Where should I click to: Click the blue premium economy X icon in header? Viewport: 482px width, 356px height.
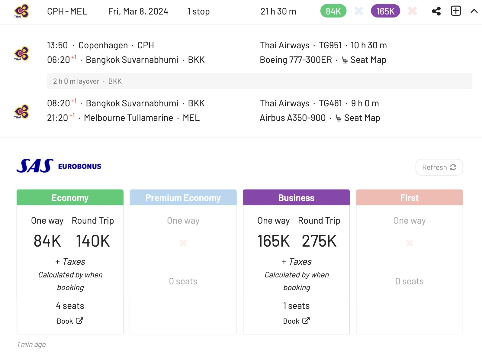(x=359, y=11)
